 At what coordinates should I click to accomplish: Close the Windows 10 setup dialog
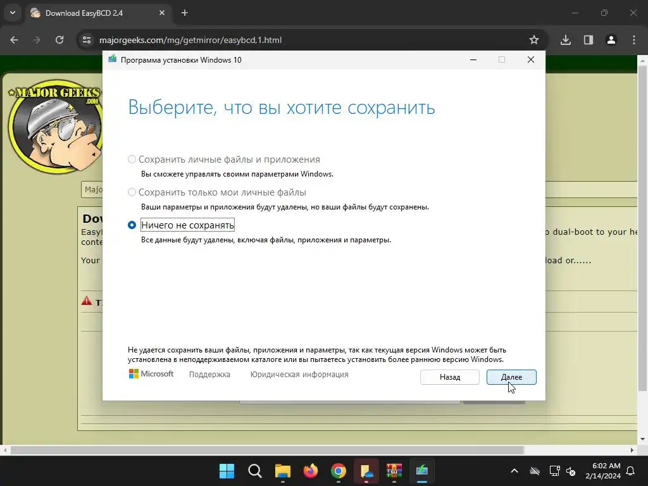click(x=531, y=60)
